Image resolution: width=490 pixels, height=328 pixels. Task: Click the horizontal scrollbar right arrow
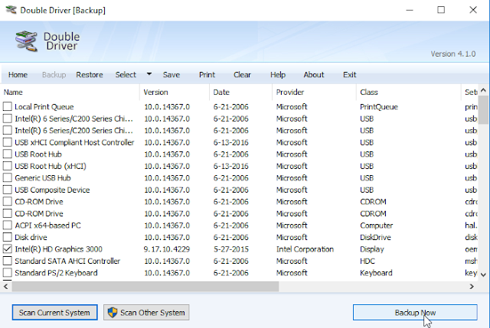point(472,286)
